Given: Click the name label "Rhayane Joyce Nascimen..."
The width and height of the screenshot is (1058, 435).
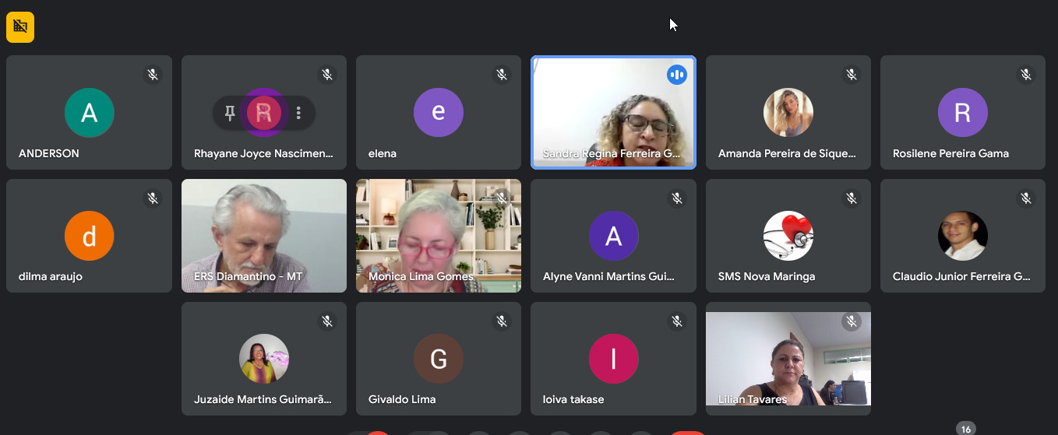Looking at the screenshot, I should [x=263, y=153].
